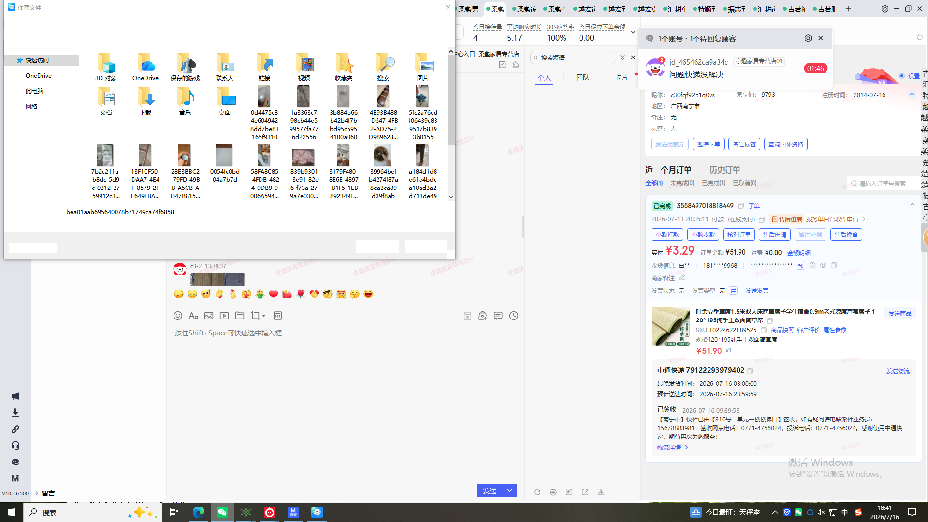Open quick replies speech bubble icon

(498, 316)
